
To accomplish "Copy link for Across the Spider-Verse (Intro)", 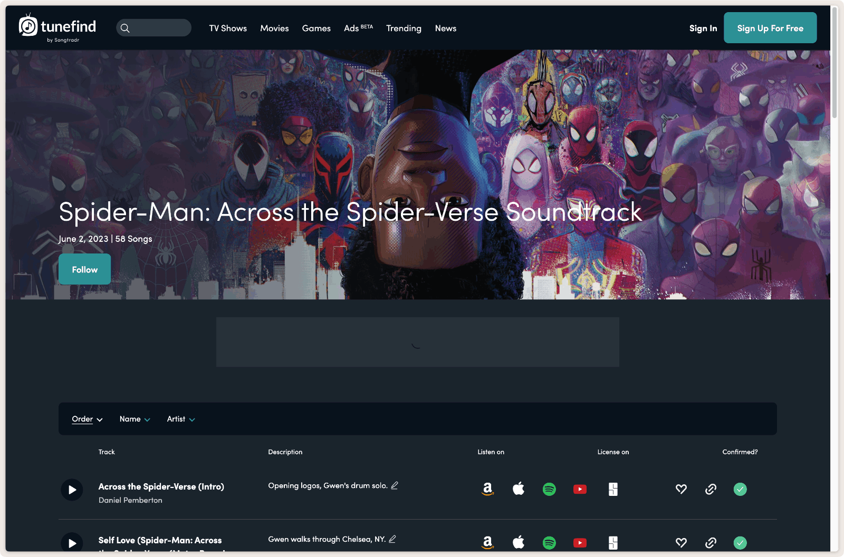I will 711,490.
